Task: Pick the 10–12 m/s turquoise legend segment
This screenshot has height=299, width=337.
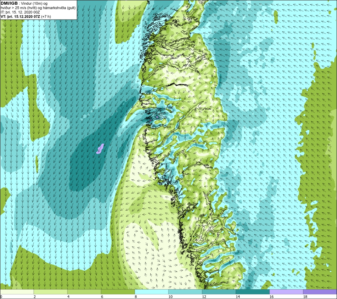Action: 185,292
